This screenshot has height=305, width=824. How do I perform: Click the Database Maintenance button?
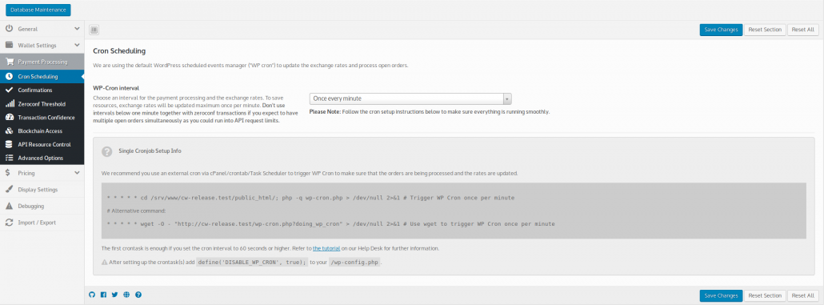[x=38, y=10]
